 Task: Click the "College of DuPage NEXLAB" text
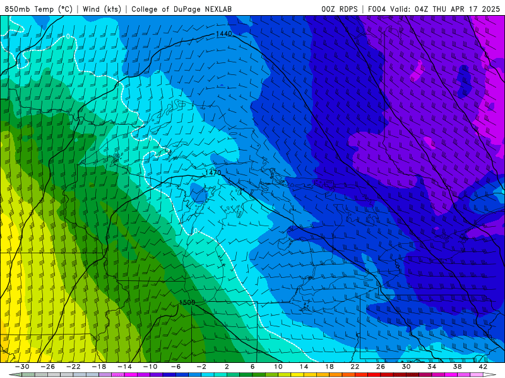pyautogui.click(x=181, y=9)
